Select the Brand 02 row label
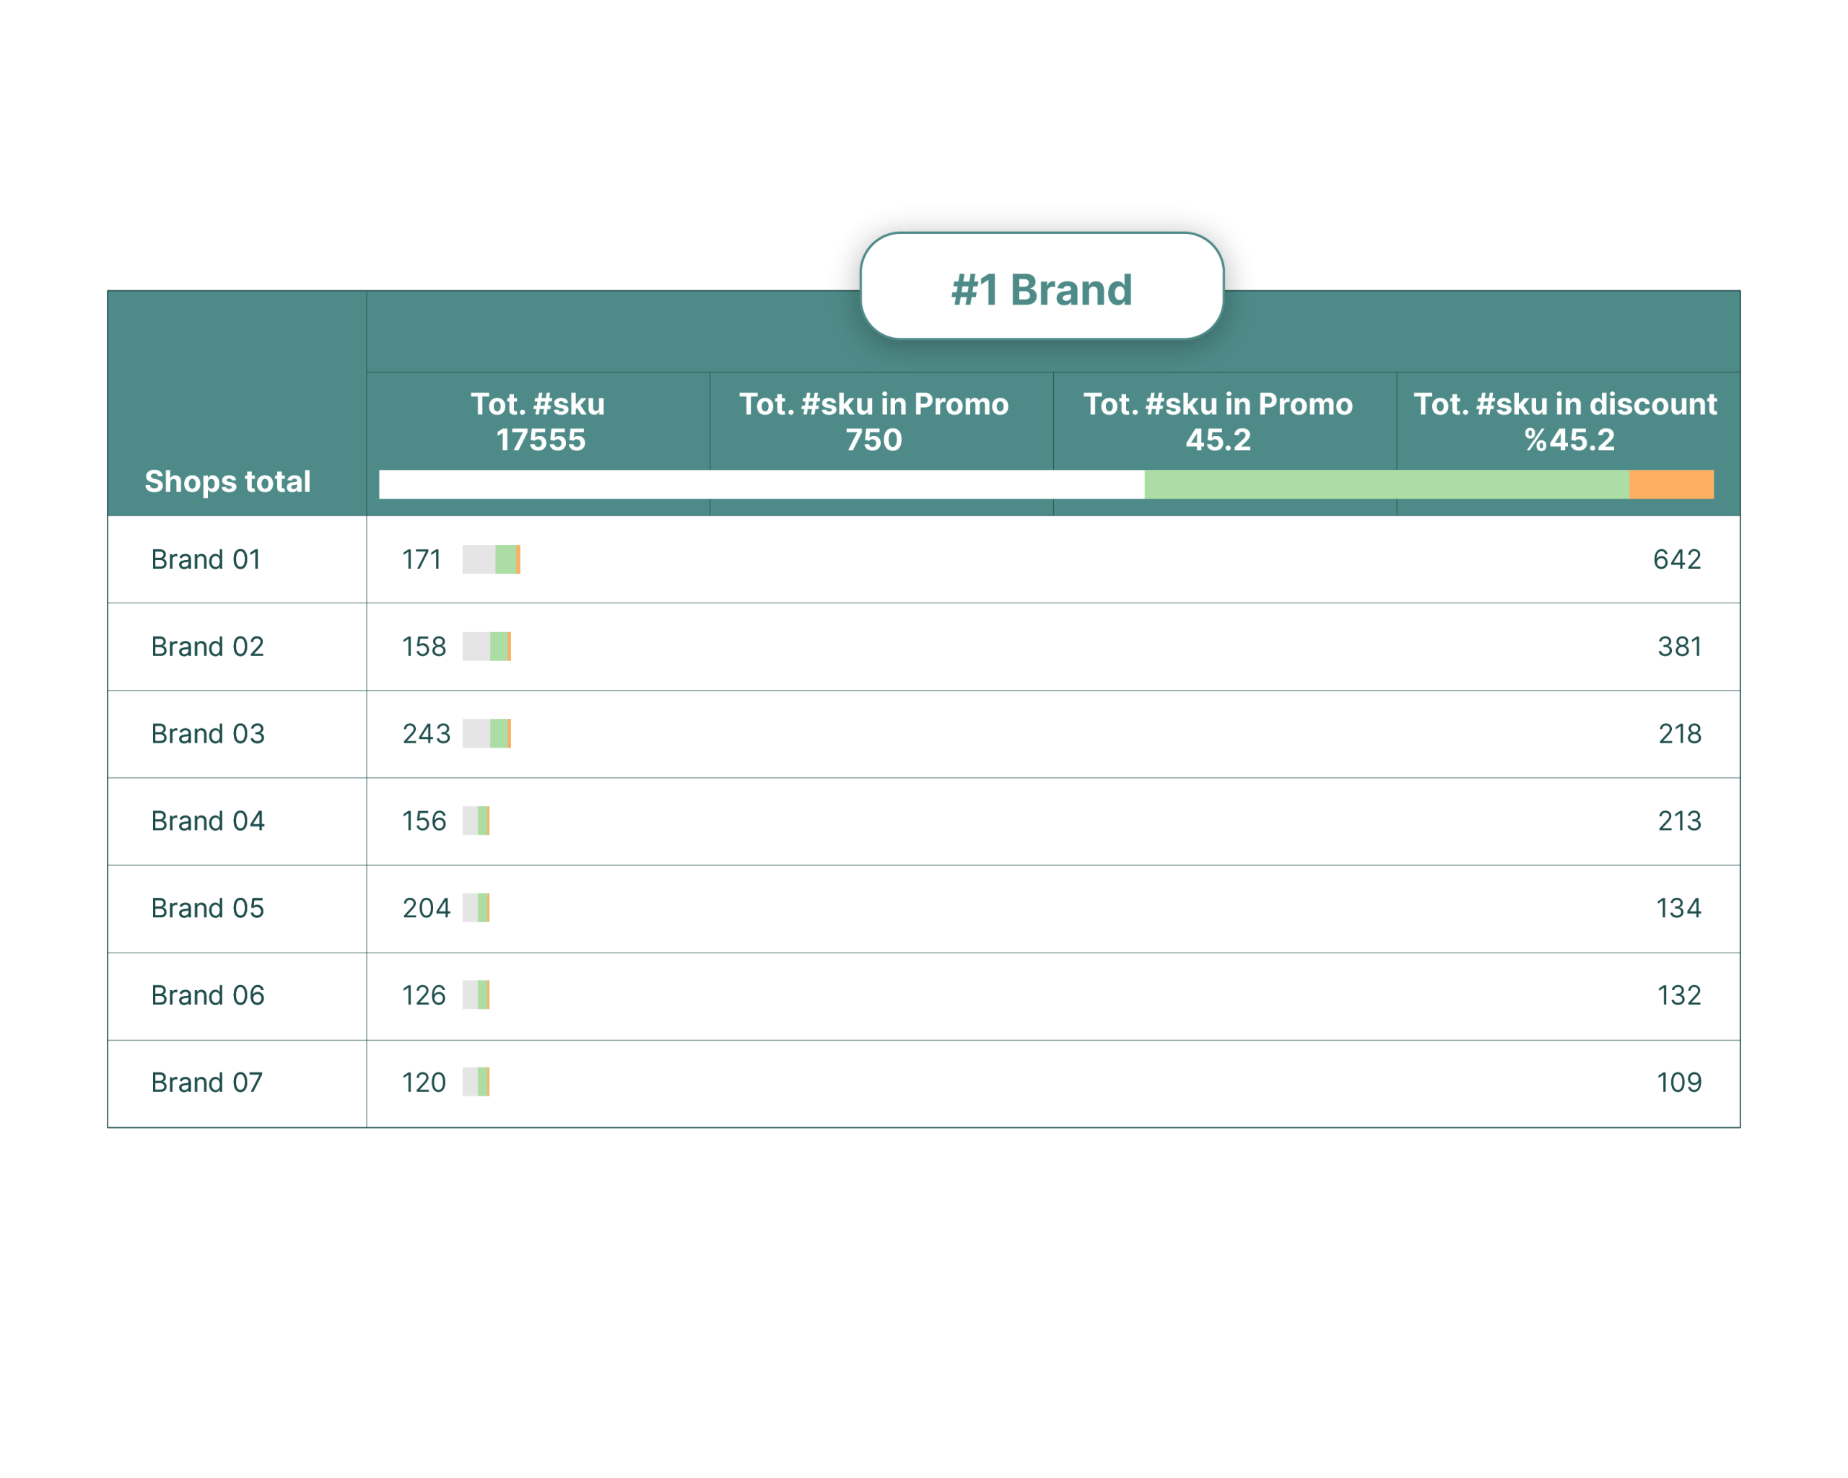Screen dimensions: 1848x1478 tap(207, 647)
